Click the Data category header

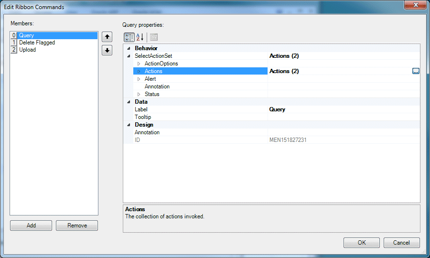pyautogui.click(x=141, y=102)
